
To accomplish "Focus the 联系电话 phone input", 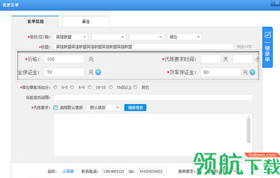I will [x=114, y=171].
